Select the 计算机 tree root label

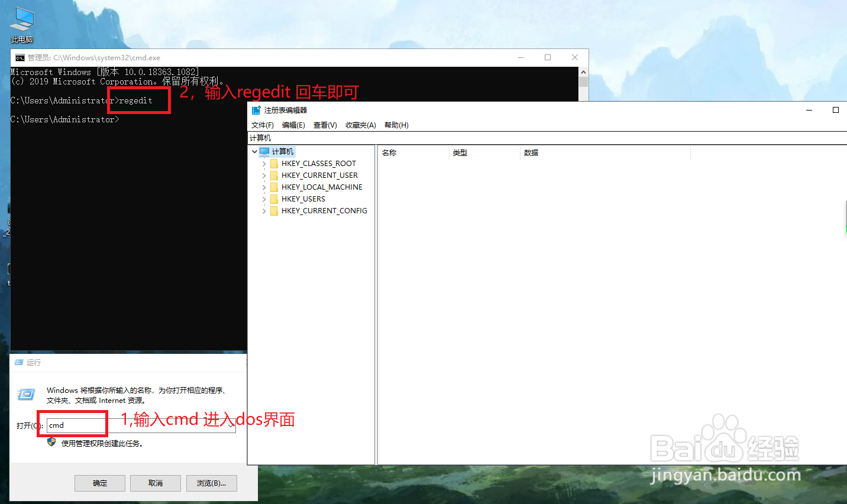283,152
